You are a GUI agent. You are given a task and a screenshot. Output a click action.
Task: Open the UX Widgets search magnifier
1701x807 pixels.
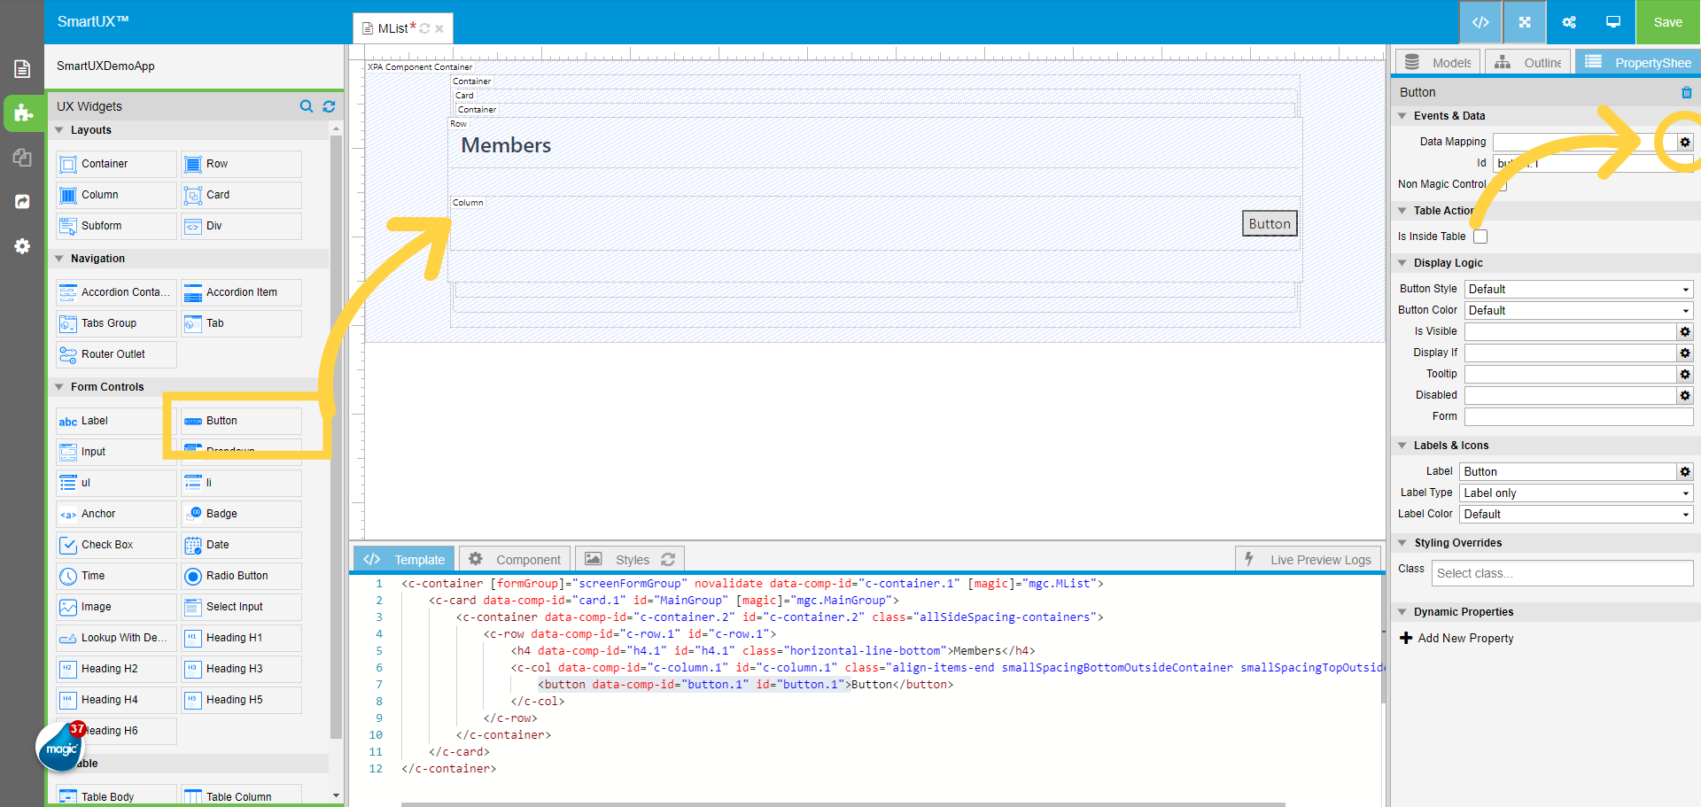(x=307, y=106)
